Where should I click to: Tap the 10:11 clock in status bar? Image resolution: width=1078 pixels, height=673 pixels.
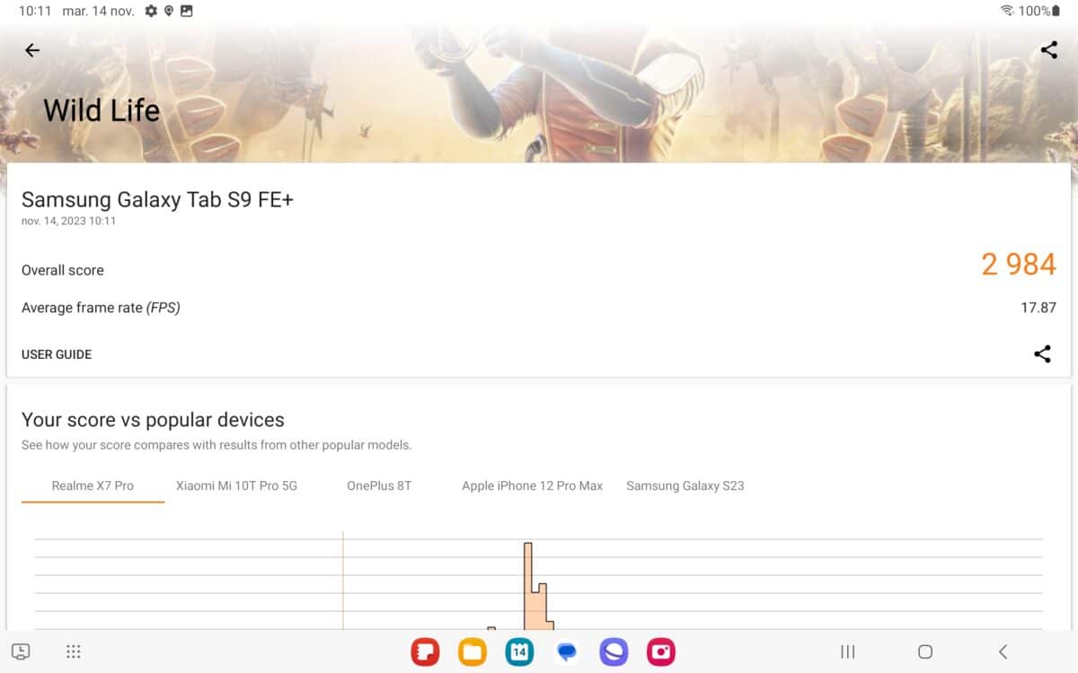tap(34, 11)
